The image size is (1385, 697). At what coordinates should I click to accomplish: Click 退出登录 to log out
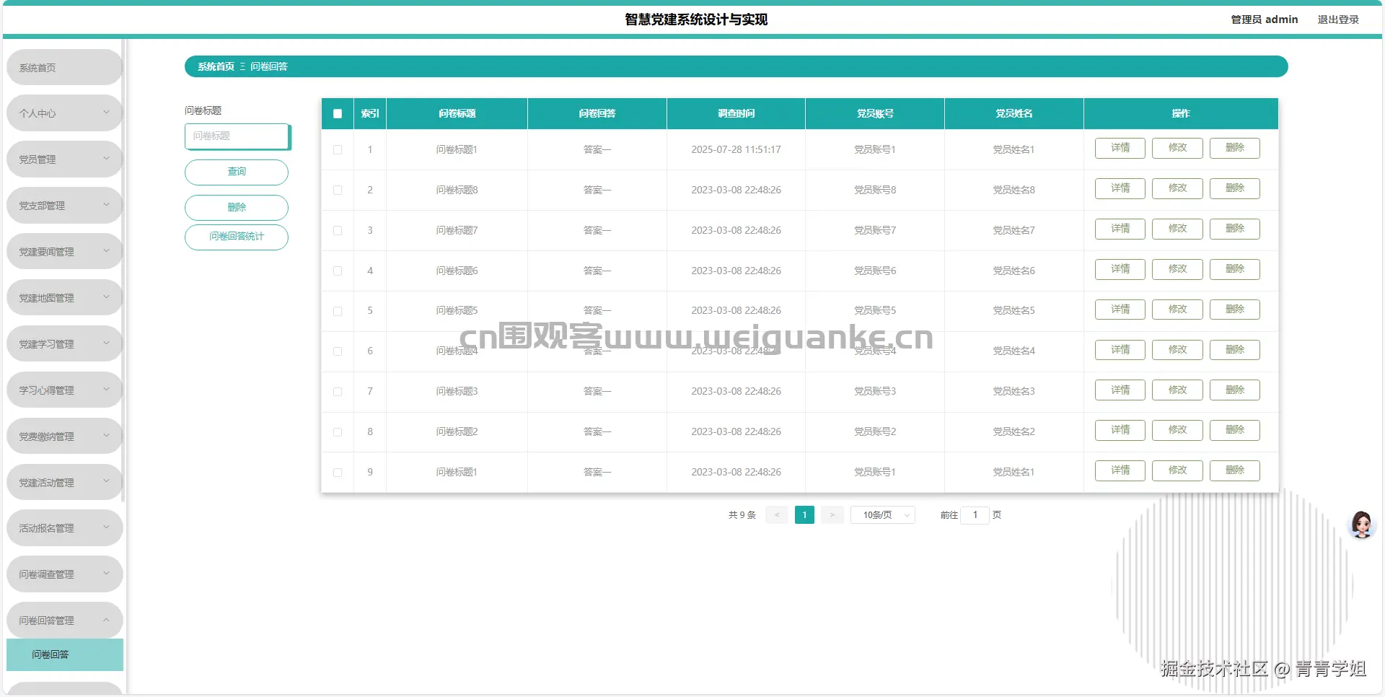[1338, 19]
